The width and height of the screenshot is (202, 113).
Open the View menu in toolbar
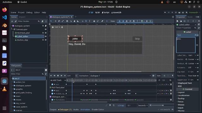[x=112, y=21]
